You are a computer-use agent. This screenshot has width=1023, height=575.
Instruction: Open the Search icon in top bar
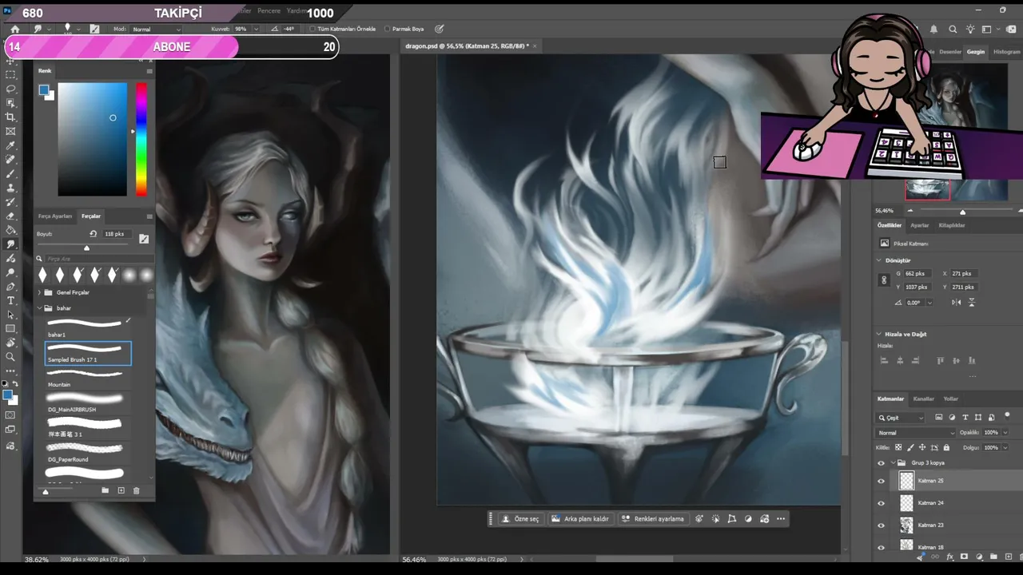(x=953, y=30)
